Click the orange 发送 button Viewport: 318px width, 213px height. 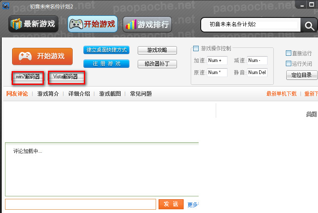tap(171, 204)
